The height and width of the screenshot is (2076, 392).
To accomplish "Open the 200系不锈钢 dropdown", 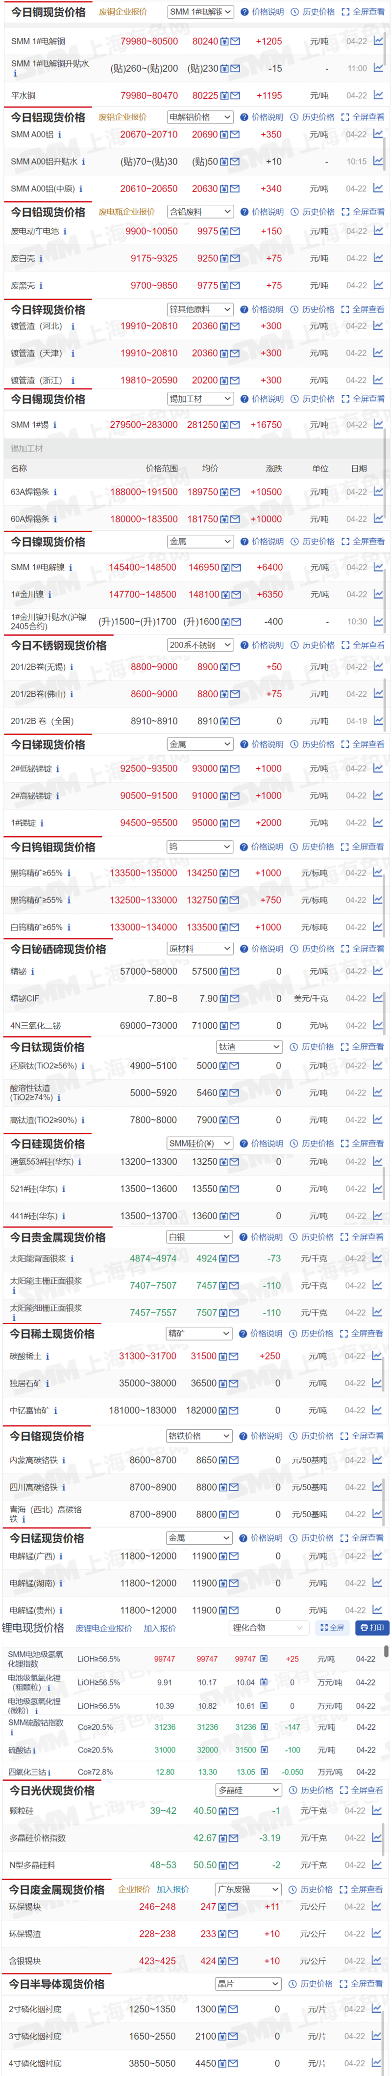I will pyautogui.click(x=200, y=645).
